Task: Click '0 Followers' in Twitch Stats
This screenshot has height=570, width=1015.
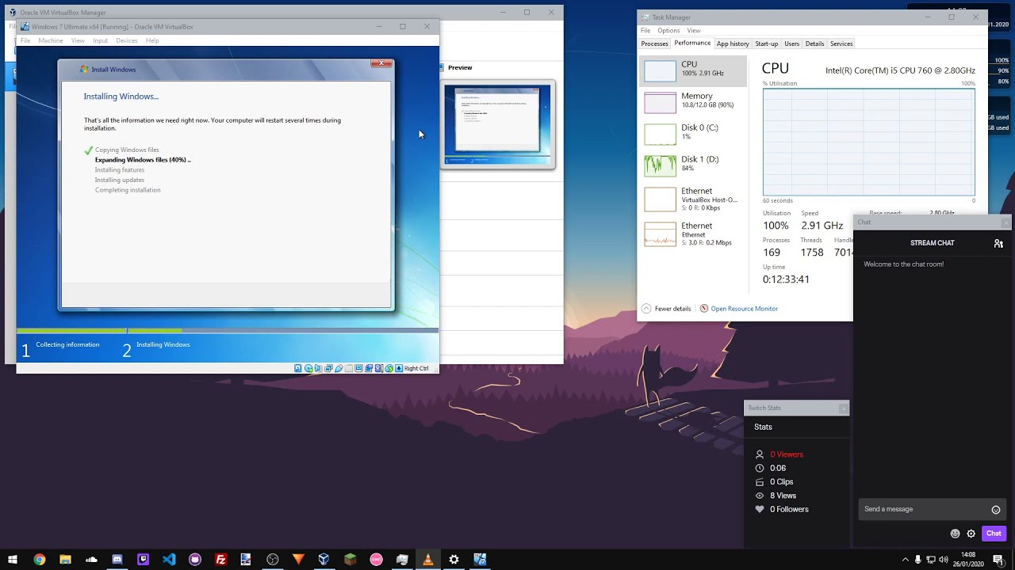Action: [789, 509]
